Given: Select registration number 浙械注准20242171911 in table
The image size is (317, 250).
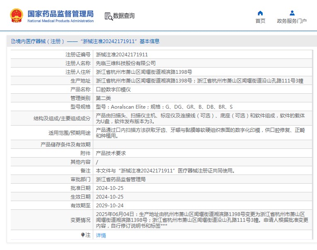Looking at the screenshot, I should [122, 54].
